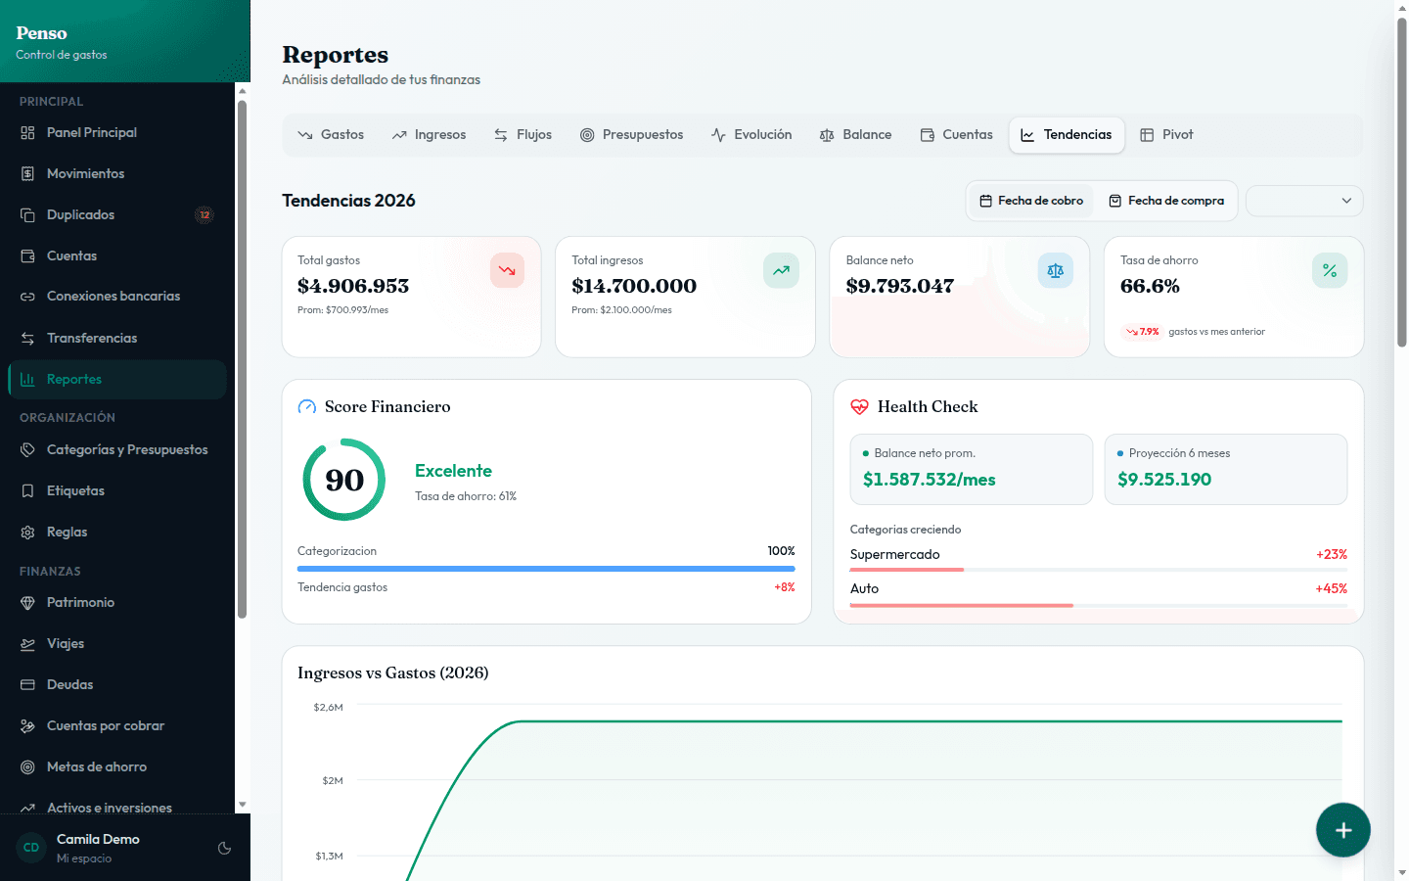
Task: Click the Cuentas wallet icon in sidebar
Action: point(27,255)
